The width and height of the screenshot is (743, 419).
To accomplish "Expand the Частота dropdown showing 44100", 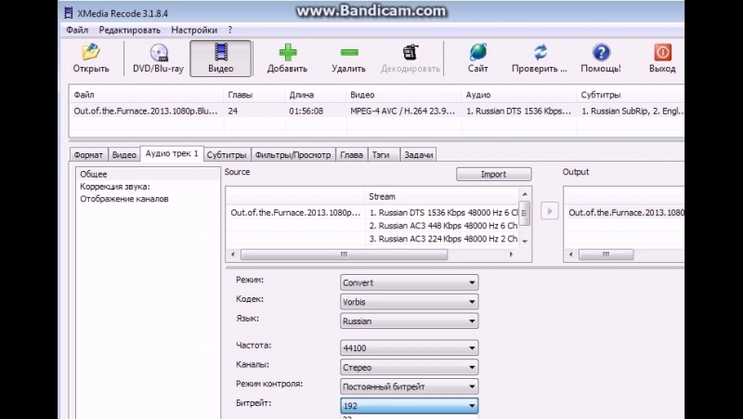I will tap(409, 347).
